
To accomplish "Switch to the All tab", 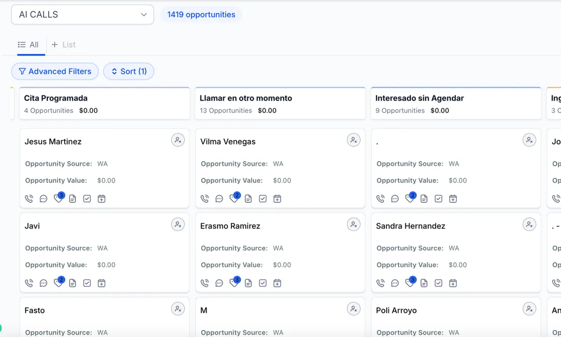I will tap(29, 45).
